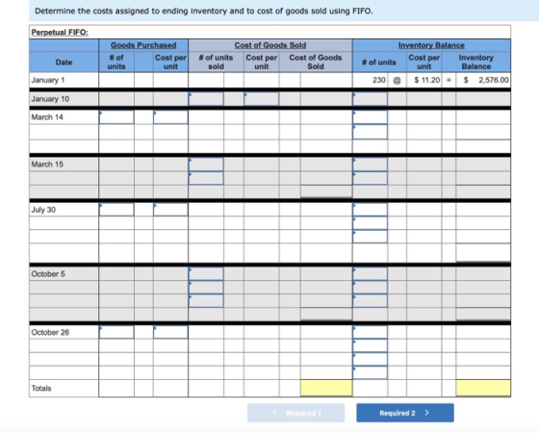Screen dimensions: 539x433
Task: Select July 30 purchased cost per unit
Action: click(x=170, y=210)
